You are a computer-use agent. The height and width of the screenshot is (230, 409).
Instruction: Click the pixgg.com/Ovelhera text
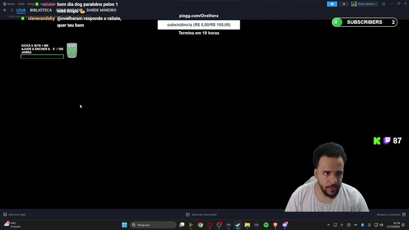click(x=199, y=16)
